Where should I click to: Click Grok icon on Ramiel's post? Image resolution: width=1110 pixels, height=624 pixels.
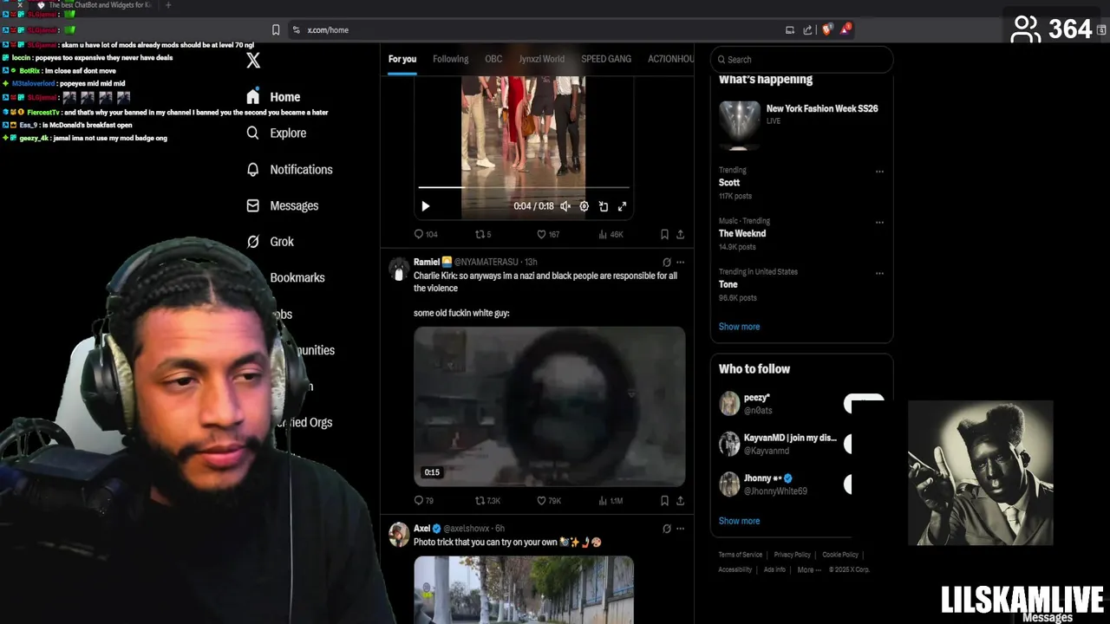click(666, 262)
